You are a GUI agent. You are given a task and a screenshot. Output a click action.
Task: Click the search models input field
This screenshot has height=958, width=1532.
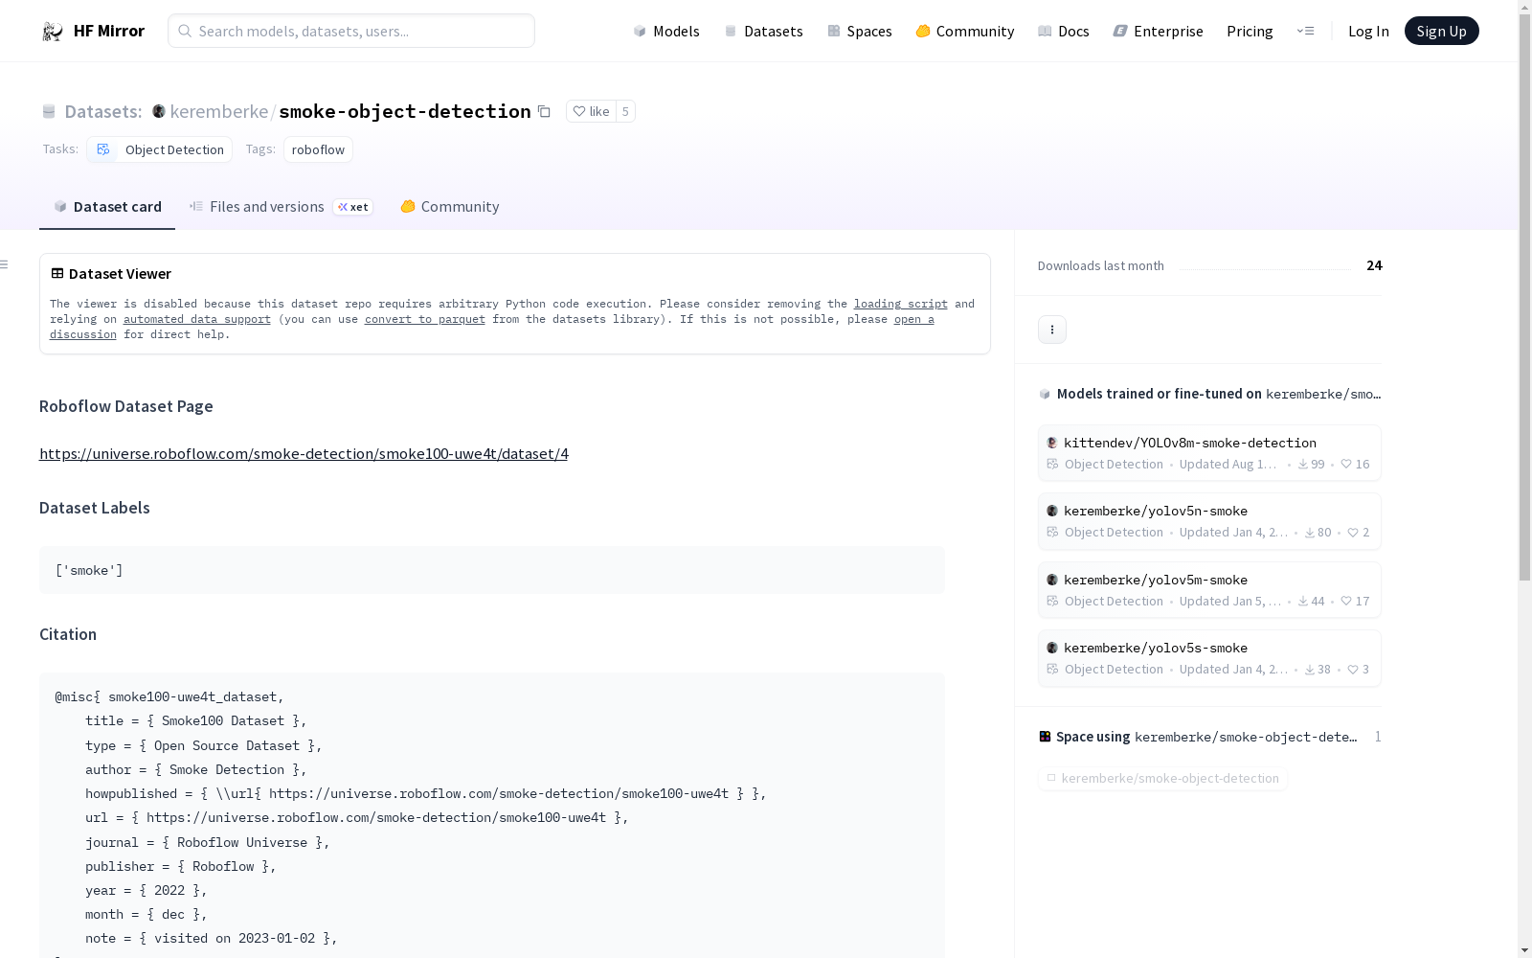click(351, 31)
